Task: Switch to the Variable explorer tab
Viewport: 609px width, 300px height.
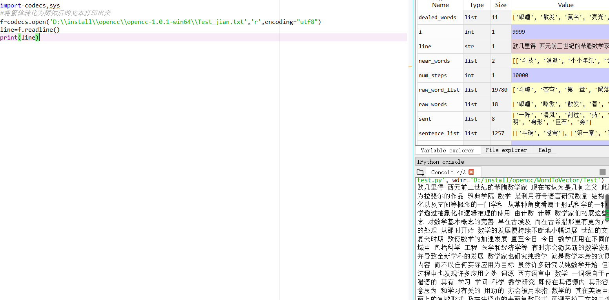Action: tap(447, 150)
